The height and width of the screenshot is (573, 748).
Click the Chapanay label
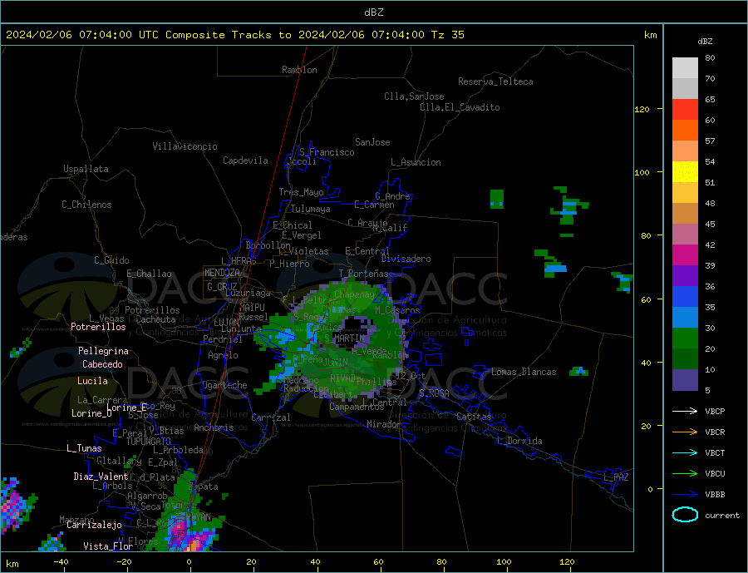click(354, 294)
